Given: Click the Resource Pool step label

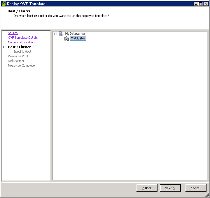Looking at the screenshot, I should 18,56.
